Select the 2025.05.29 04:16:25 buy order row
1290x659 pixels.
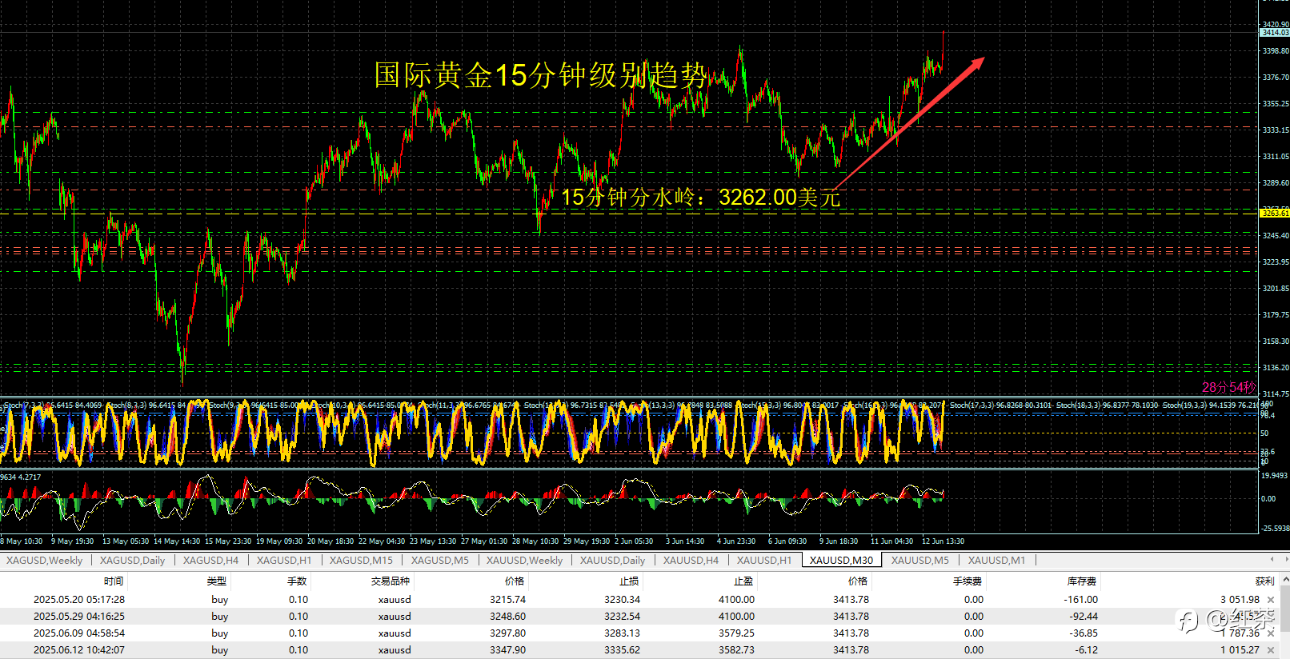tap(640, 617)
